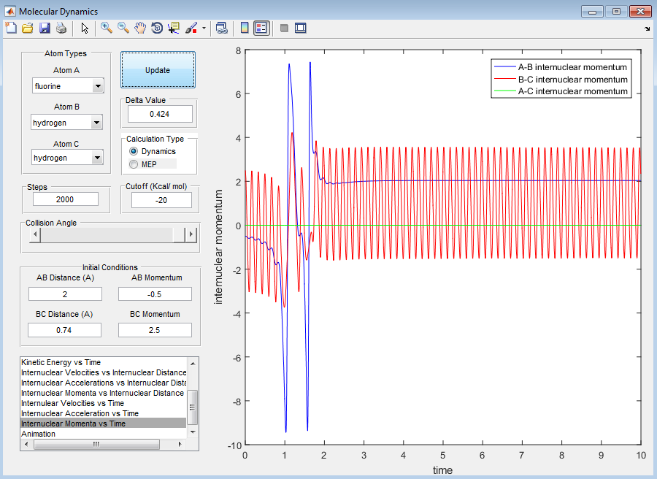Select Kinetic Energy vs Time in list
The image size is (657, 479).
[x=61, y=362]
